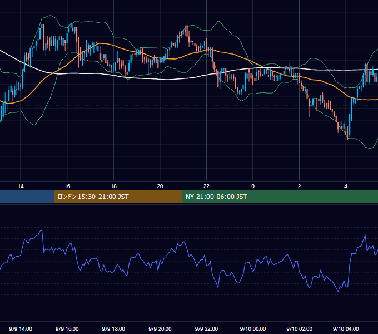Click the 9/9 22:00 time label
Image resolution: width=378 pixels, height=334 pixels.
click(206, 328)
